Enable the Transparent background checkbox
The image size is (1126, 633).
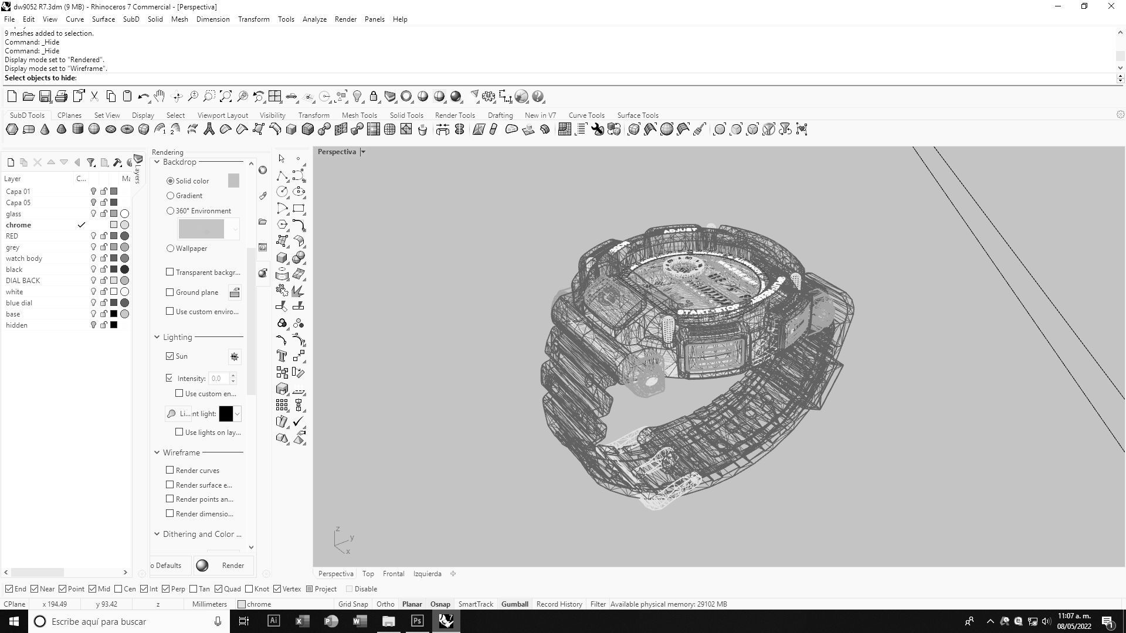click(x=170, y=273)
